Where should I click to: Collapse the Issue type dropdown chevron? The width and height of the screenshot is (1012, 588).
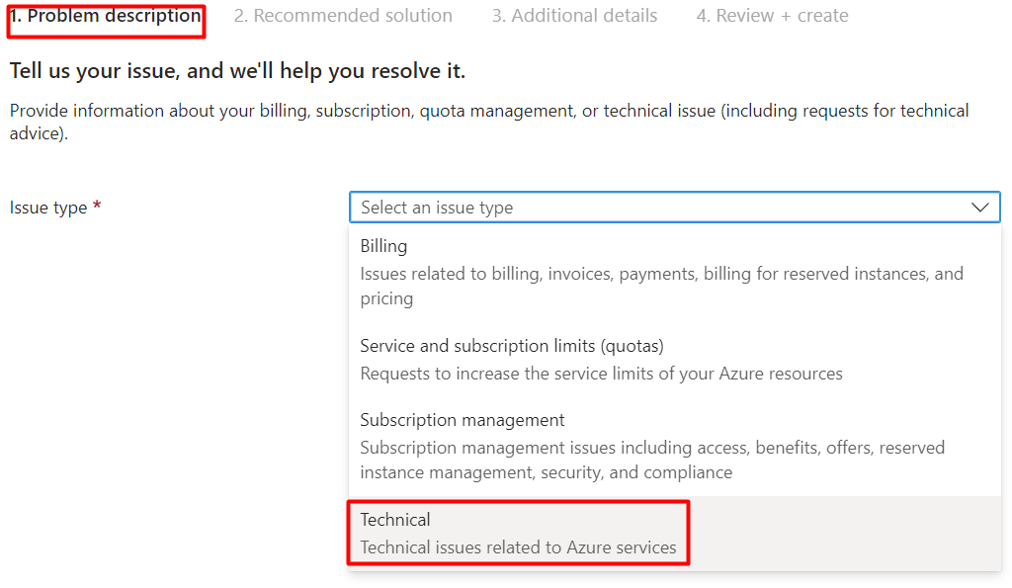(x=979, y=208)
